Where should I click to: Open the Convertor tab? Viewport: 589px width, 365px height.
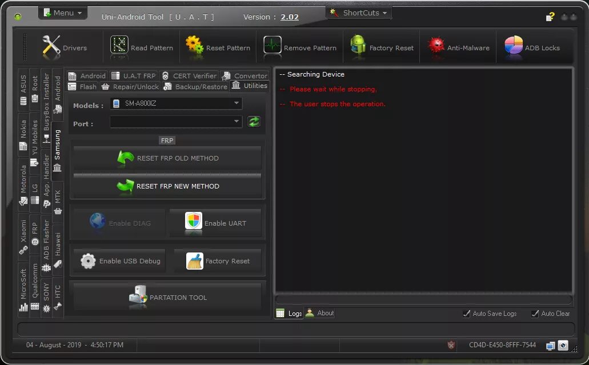click(x=245, y=76)
